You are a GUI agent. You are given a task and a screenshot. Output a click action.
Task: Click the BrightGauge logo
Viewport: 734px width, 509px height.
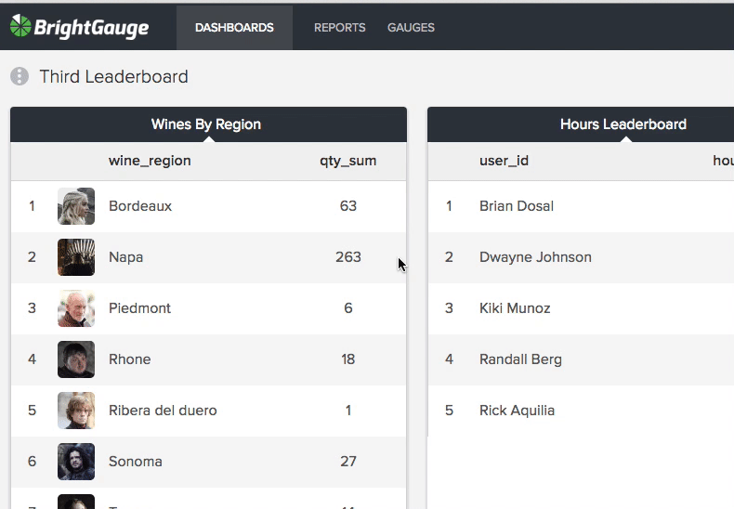(x=80, y=27)
